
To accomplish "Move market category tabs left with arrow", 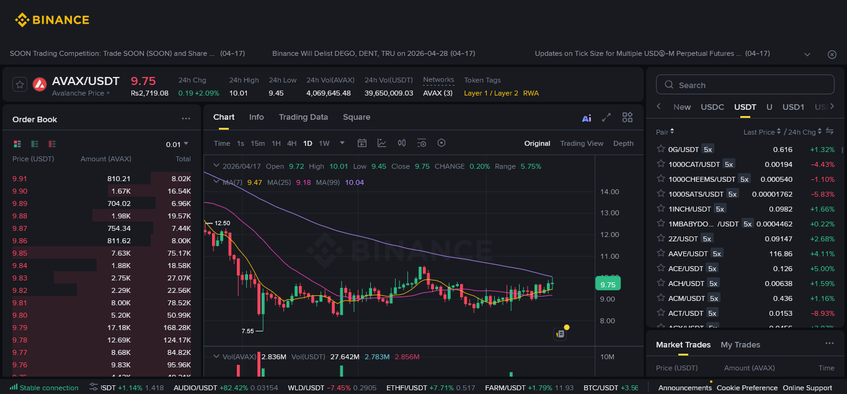I will (x=659, y=106).
